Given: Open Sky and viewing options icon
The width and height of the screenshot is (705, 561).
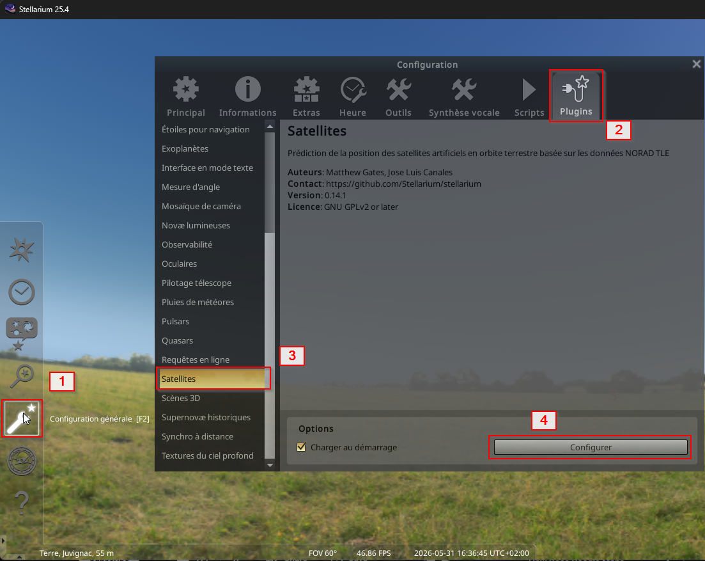Looking at the screenshot, I should coord(22,334).
